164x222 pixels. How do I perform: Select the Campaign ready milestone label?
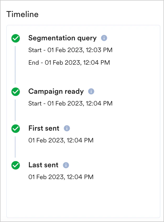click(56, 91)
